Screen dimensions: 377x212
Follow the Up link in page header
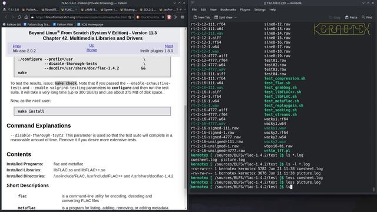coord(92,45)
